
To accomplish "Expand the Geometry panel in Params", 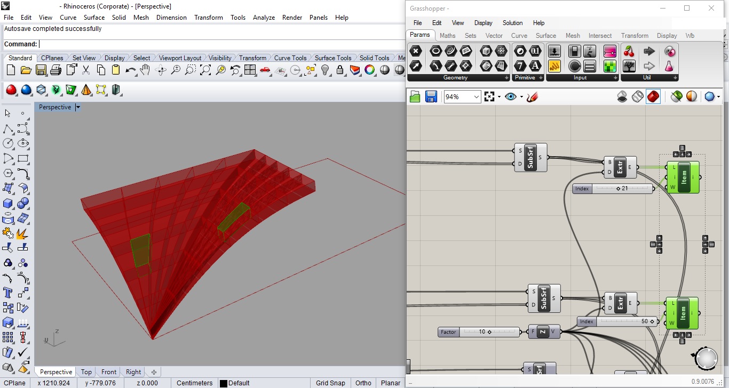I will [x=506, y=78].
